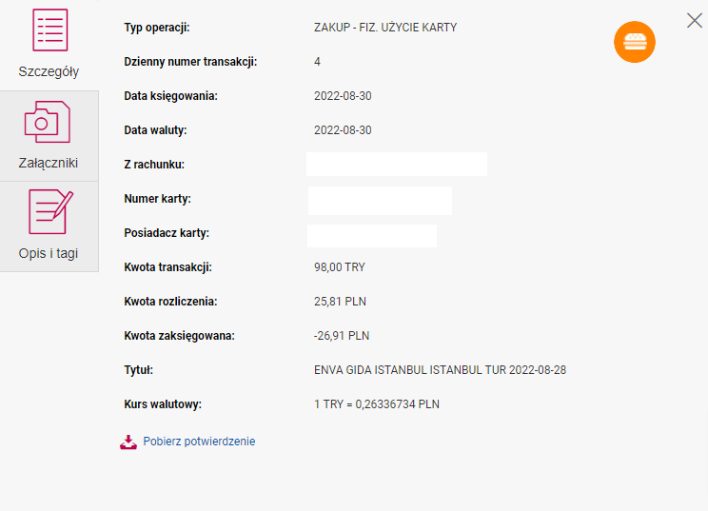Image resolution: width=708 pixels, height=511 pixels.
Task: Close the transaction details panel
Action: click(x=695, y=20)
